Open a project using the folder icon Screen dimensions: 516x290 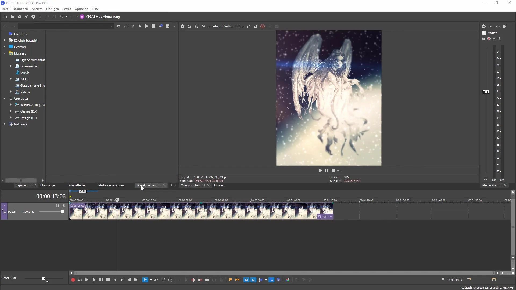pyautogui.click(x=12, y=17)
